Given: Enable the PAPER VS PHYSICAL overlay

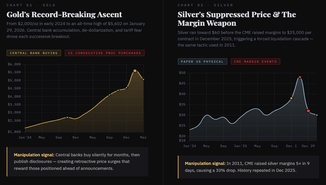Looking at the screenshot, I should (202, 61).
